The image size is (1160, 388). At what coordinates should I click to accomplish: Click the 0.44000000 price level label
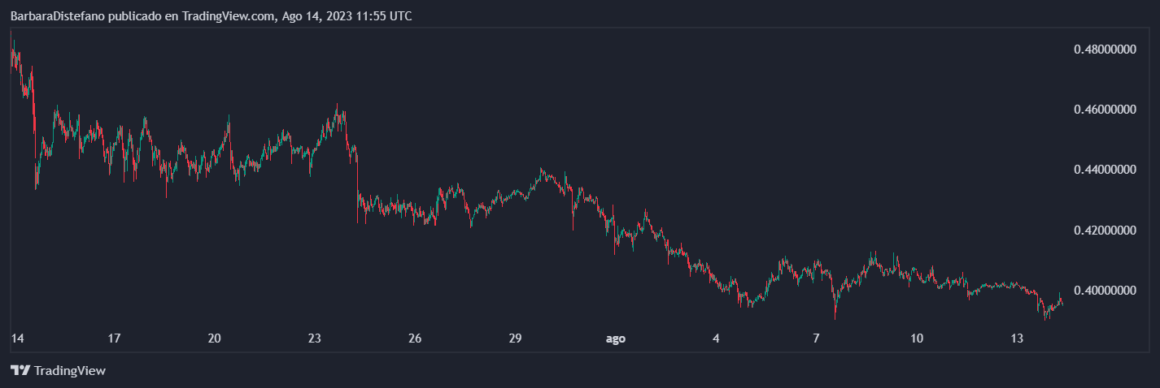pyautogui.click(x=1104, y=170)
